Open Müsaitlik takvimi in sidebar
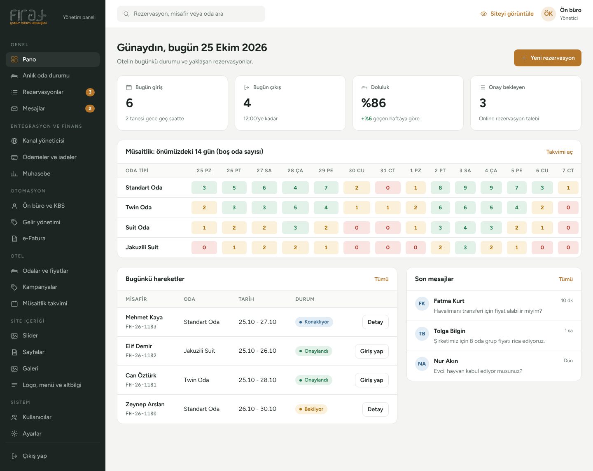The width and height of the screenshot is (593, 471). click(53, 304)
